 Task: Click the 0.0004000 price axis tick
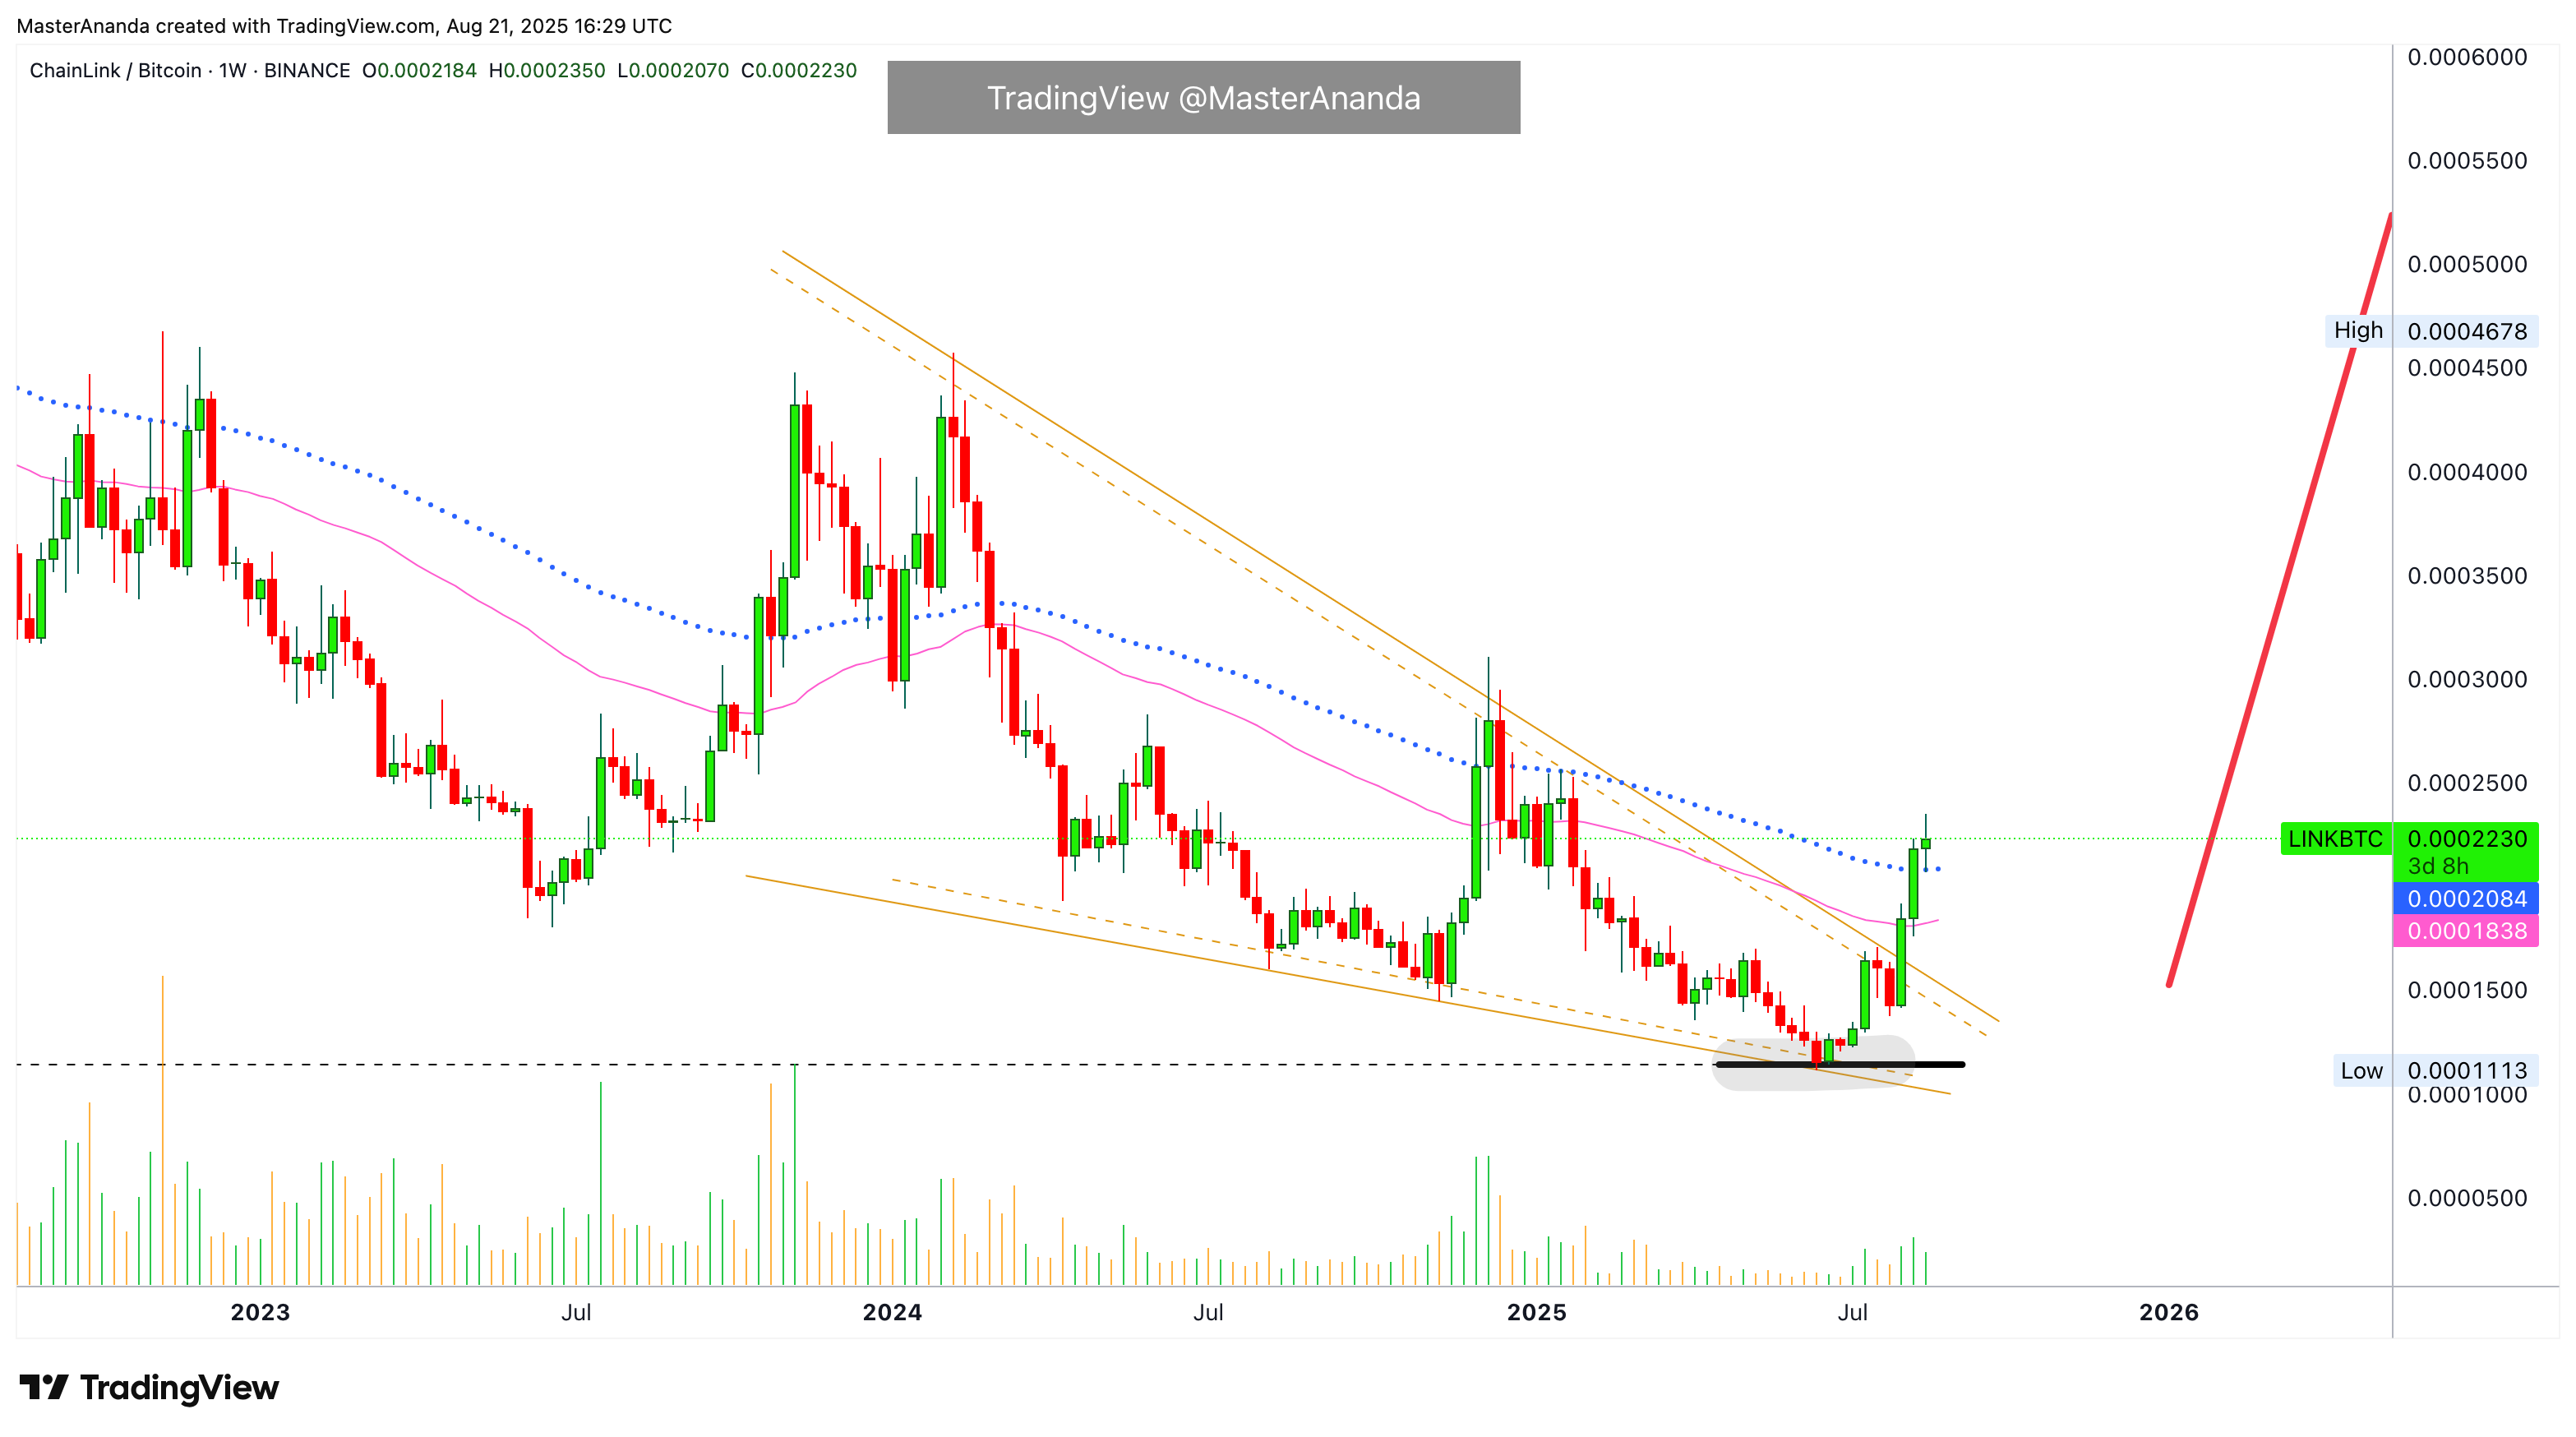pyautogui.click(x=2467, y=472)
